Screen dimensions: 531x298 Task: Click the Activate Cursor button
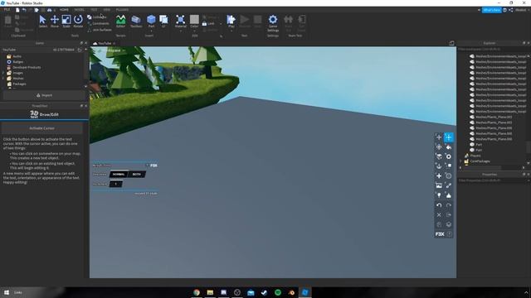click(42, 128)
